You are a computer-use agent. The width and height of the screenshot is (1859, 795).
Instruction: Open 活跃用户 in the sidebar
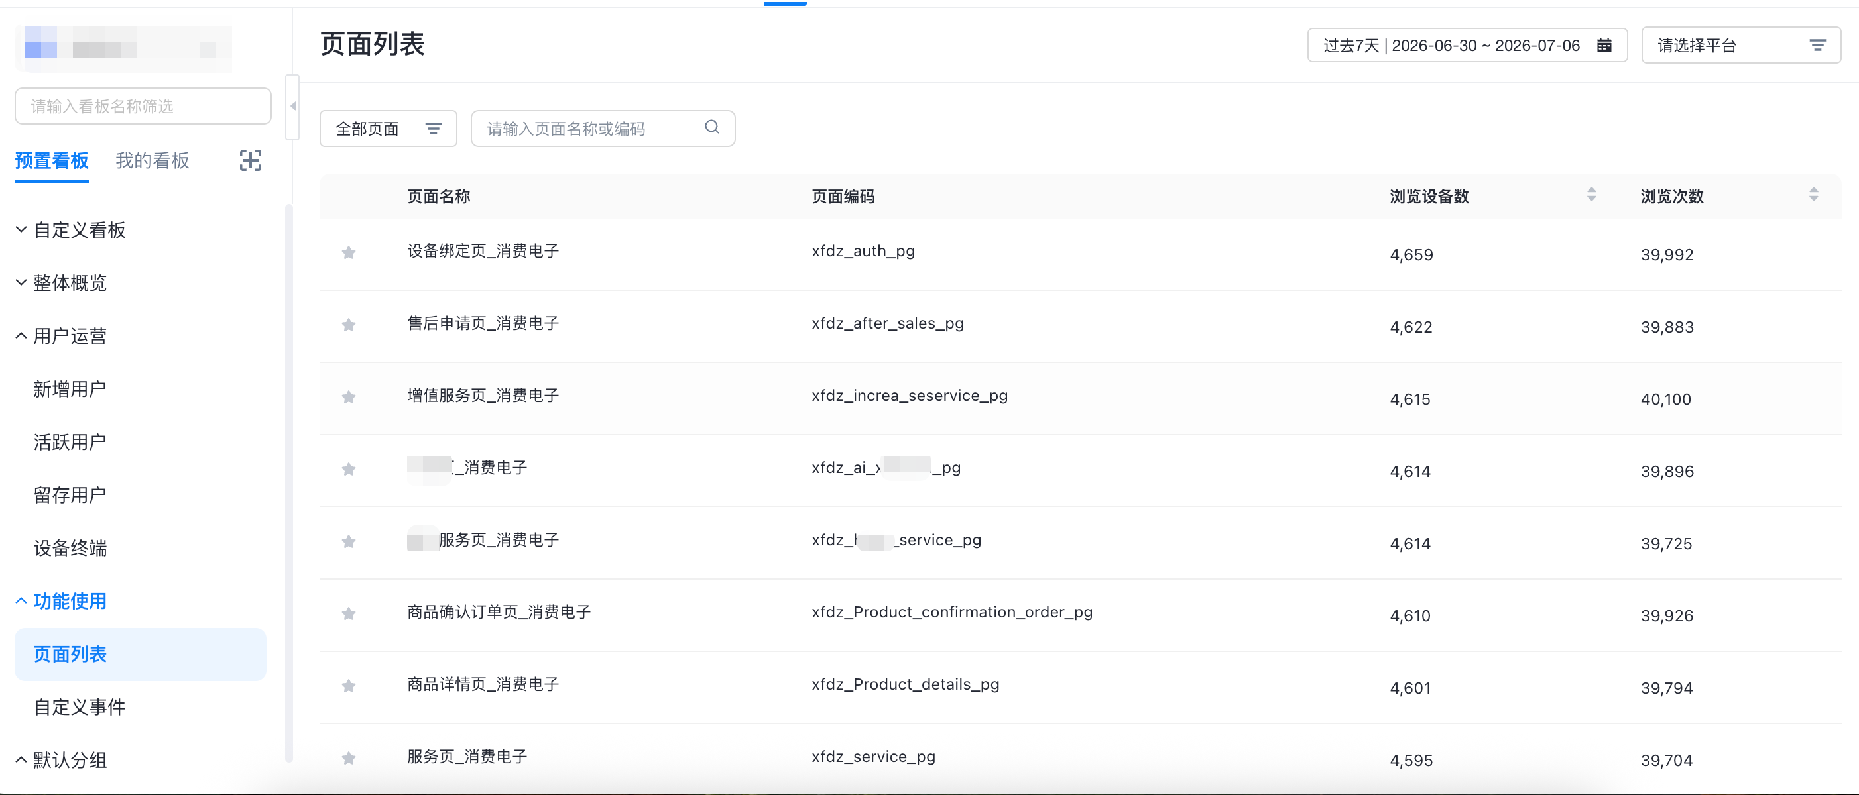(70, 441)
